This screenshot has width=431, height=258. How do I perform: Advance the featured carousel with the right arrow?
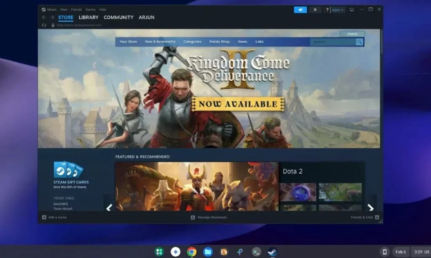click(370, 208)
